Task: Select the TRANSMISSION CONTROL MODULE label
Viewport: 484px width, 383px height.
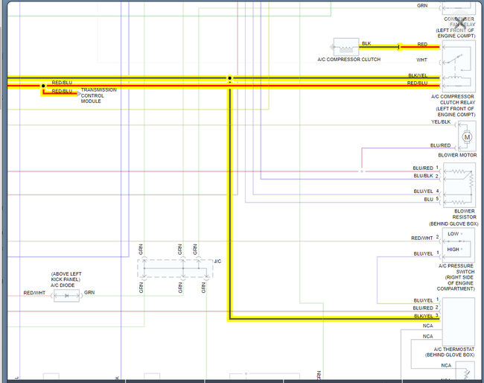Action: tap(99, 95)
